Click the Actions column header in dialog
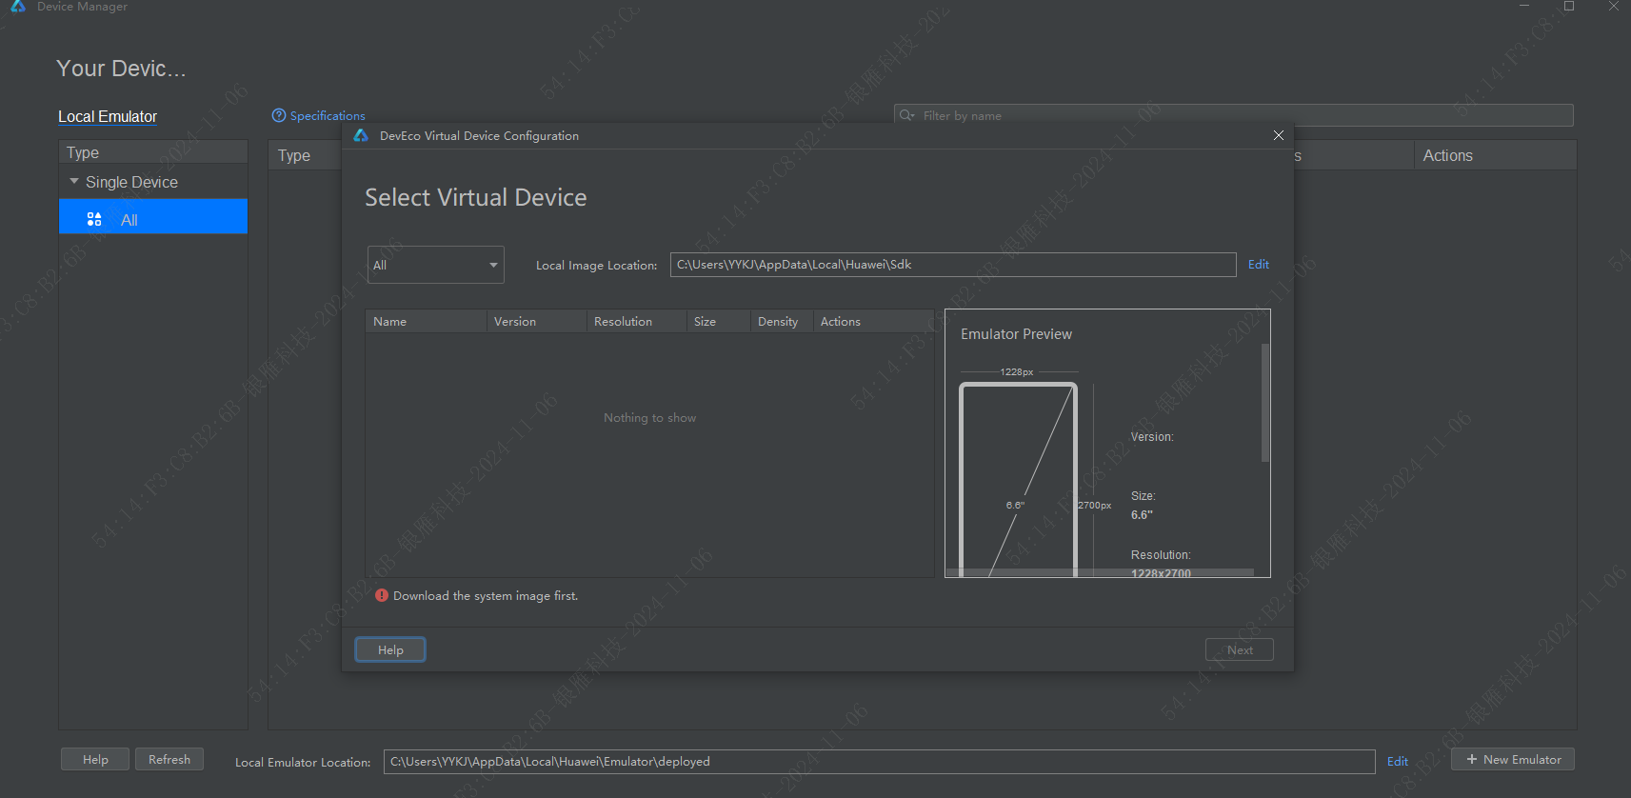1631x798 pixels. click(873, 321)
